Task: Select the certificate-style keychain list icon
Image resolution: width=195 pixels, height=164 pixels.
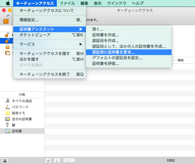Action: tap(8, 53)
